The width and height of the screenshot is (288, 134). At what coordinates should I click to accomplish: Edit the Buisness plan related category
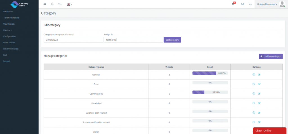coord(259,113)
